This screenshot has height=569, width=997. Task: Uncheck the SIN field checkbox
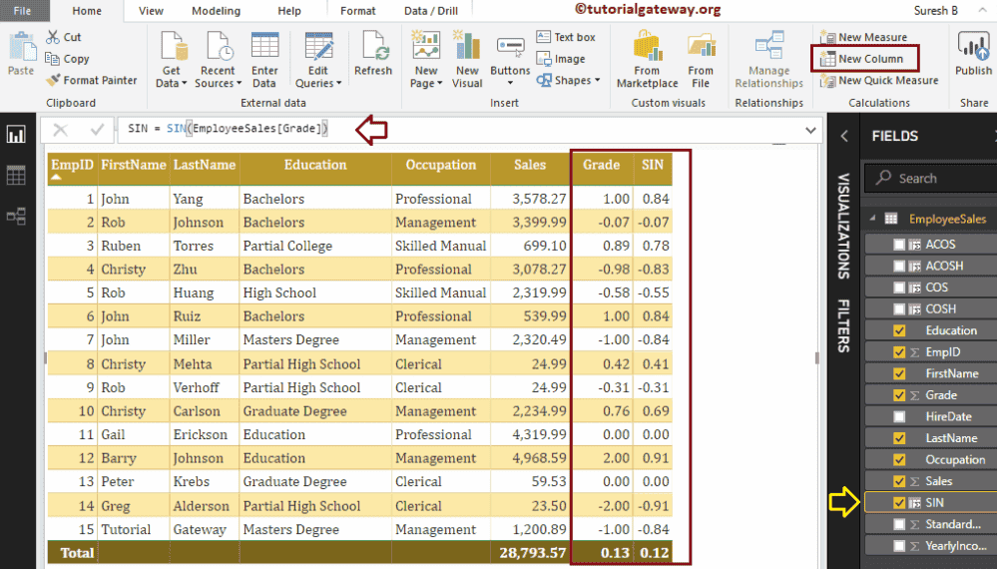[900, 503]
